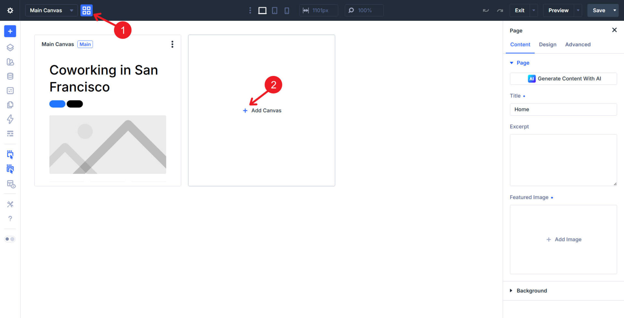This screenshot has height=318, width=624.
Task: Click the black pill button in preview
Action: tap(75, 104)
